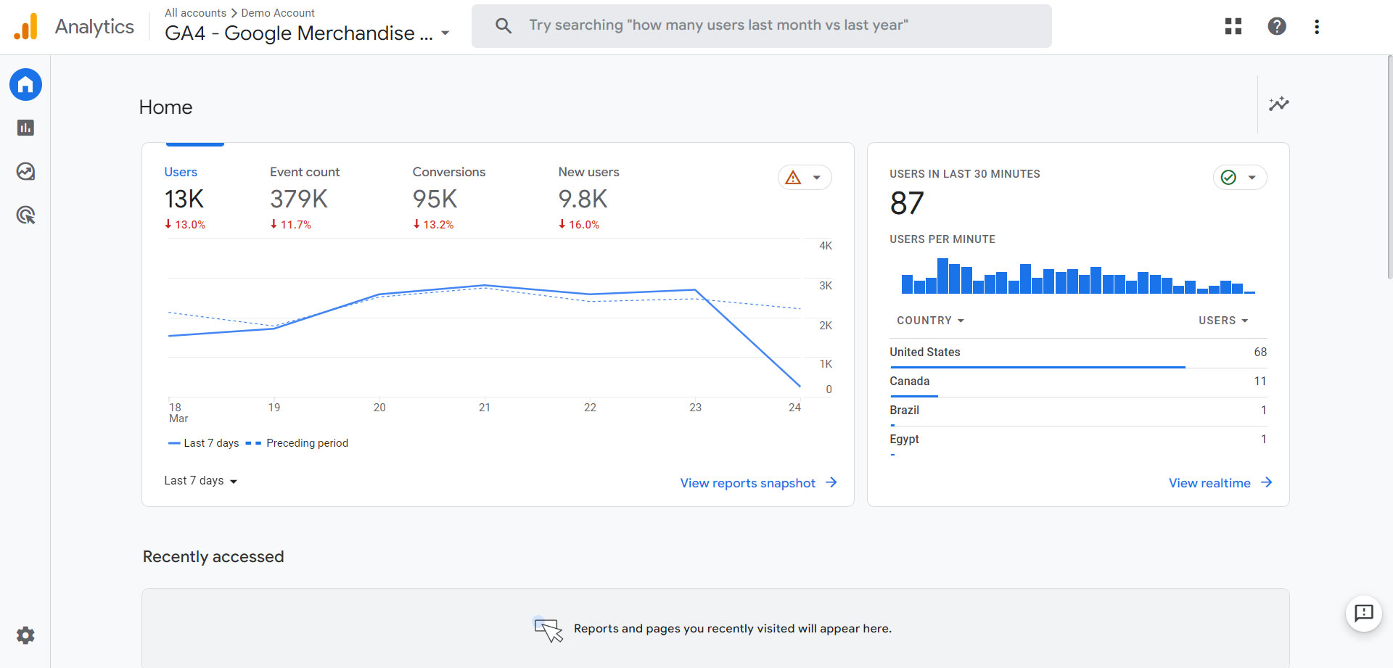This screenshot has height=668, width=1393.
Task: Select the New users metric tab
Action: point(588,198)
